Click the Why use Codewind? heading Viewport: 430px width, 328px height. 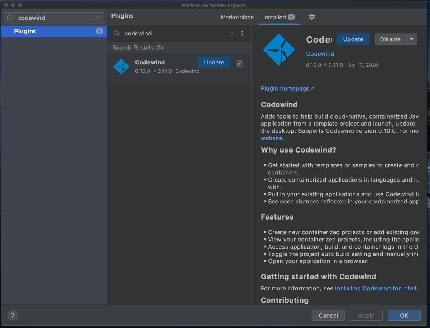point(298,150)
